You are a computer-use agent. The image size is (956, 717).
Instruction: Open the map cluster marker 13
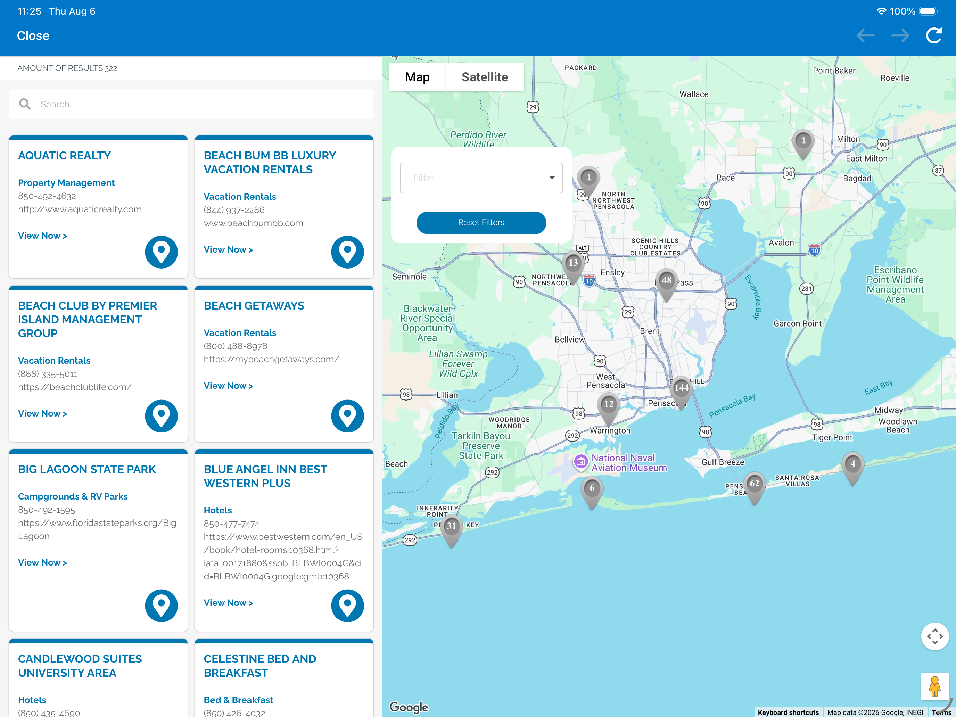pos(573,267)
